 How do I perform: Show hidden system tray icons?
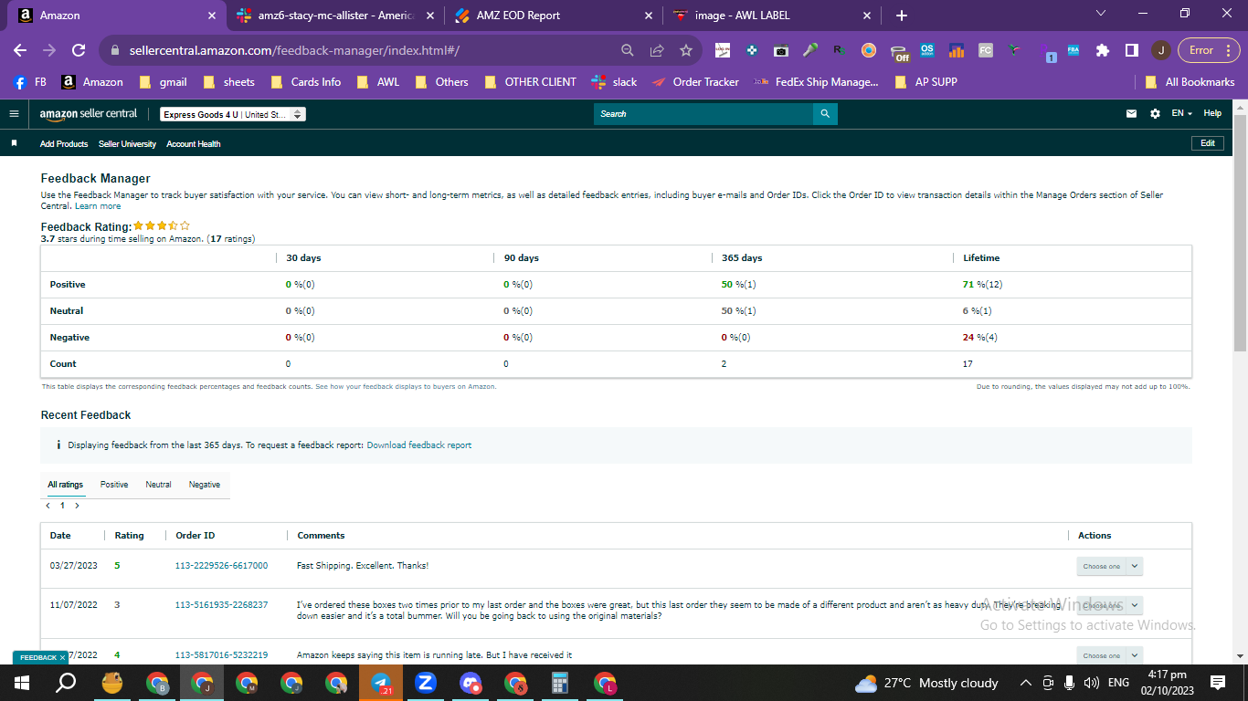pyautogui.click(x=1026, y=683)
